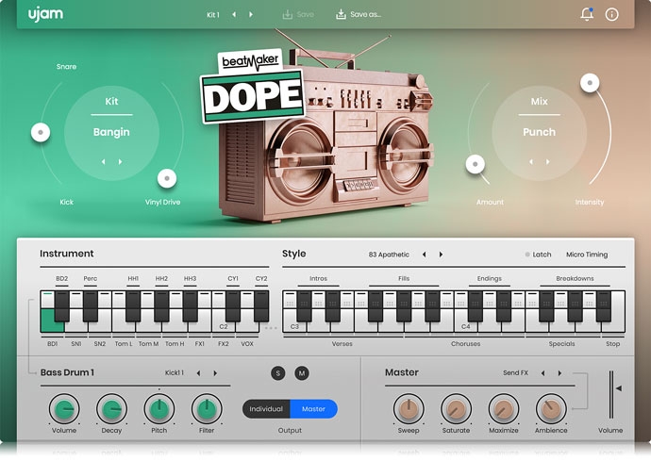Screen dimensions: 651x461
Task: Click the Kick1 sample name
Action: (175, 373)
